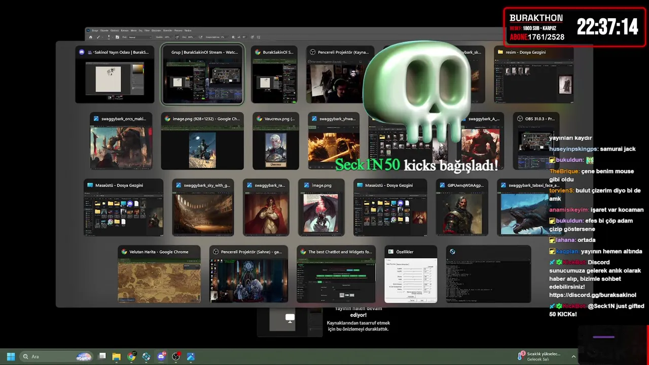
Task: Switch to image.png (928×1232) Chrome window
Action: 202,141
